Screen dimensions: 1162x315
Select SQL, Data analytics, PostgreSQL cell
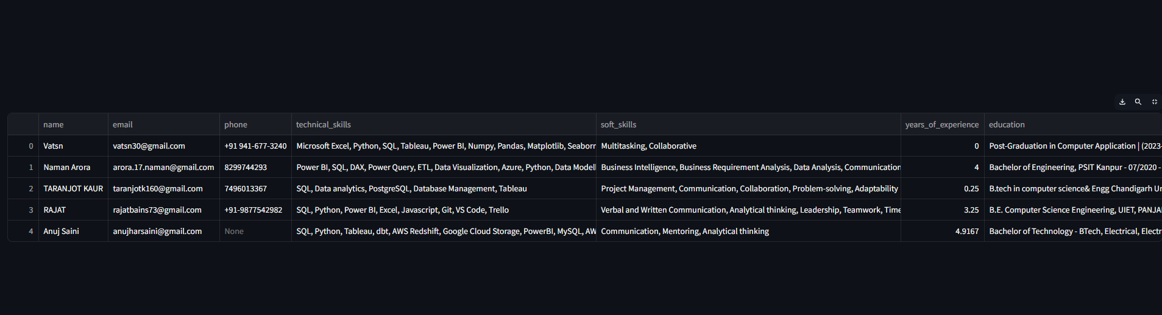coord(444,188)
